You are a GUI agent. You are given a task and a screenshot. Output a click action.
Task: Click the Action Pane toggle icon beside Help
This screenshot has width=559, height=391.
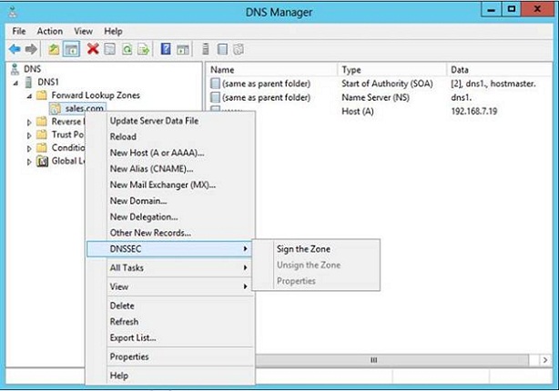183,49
